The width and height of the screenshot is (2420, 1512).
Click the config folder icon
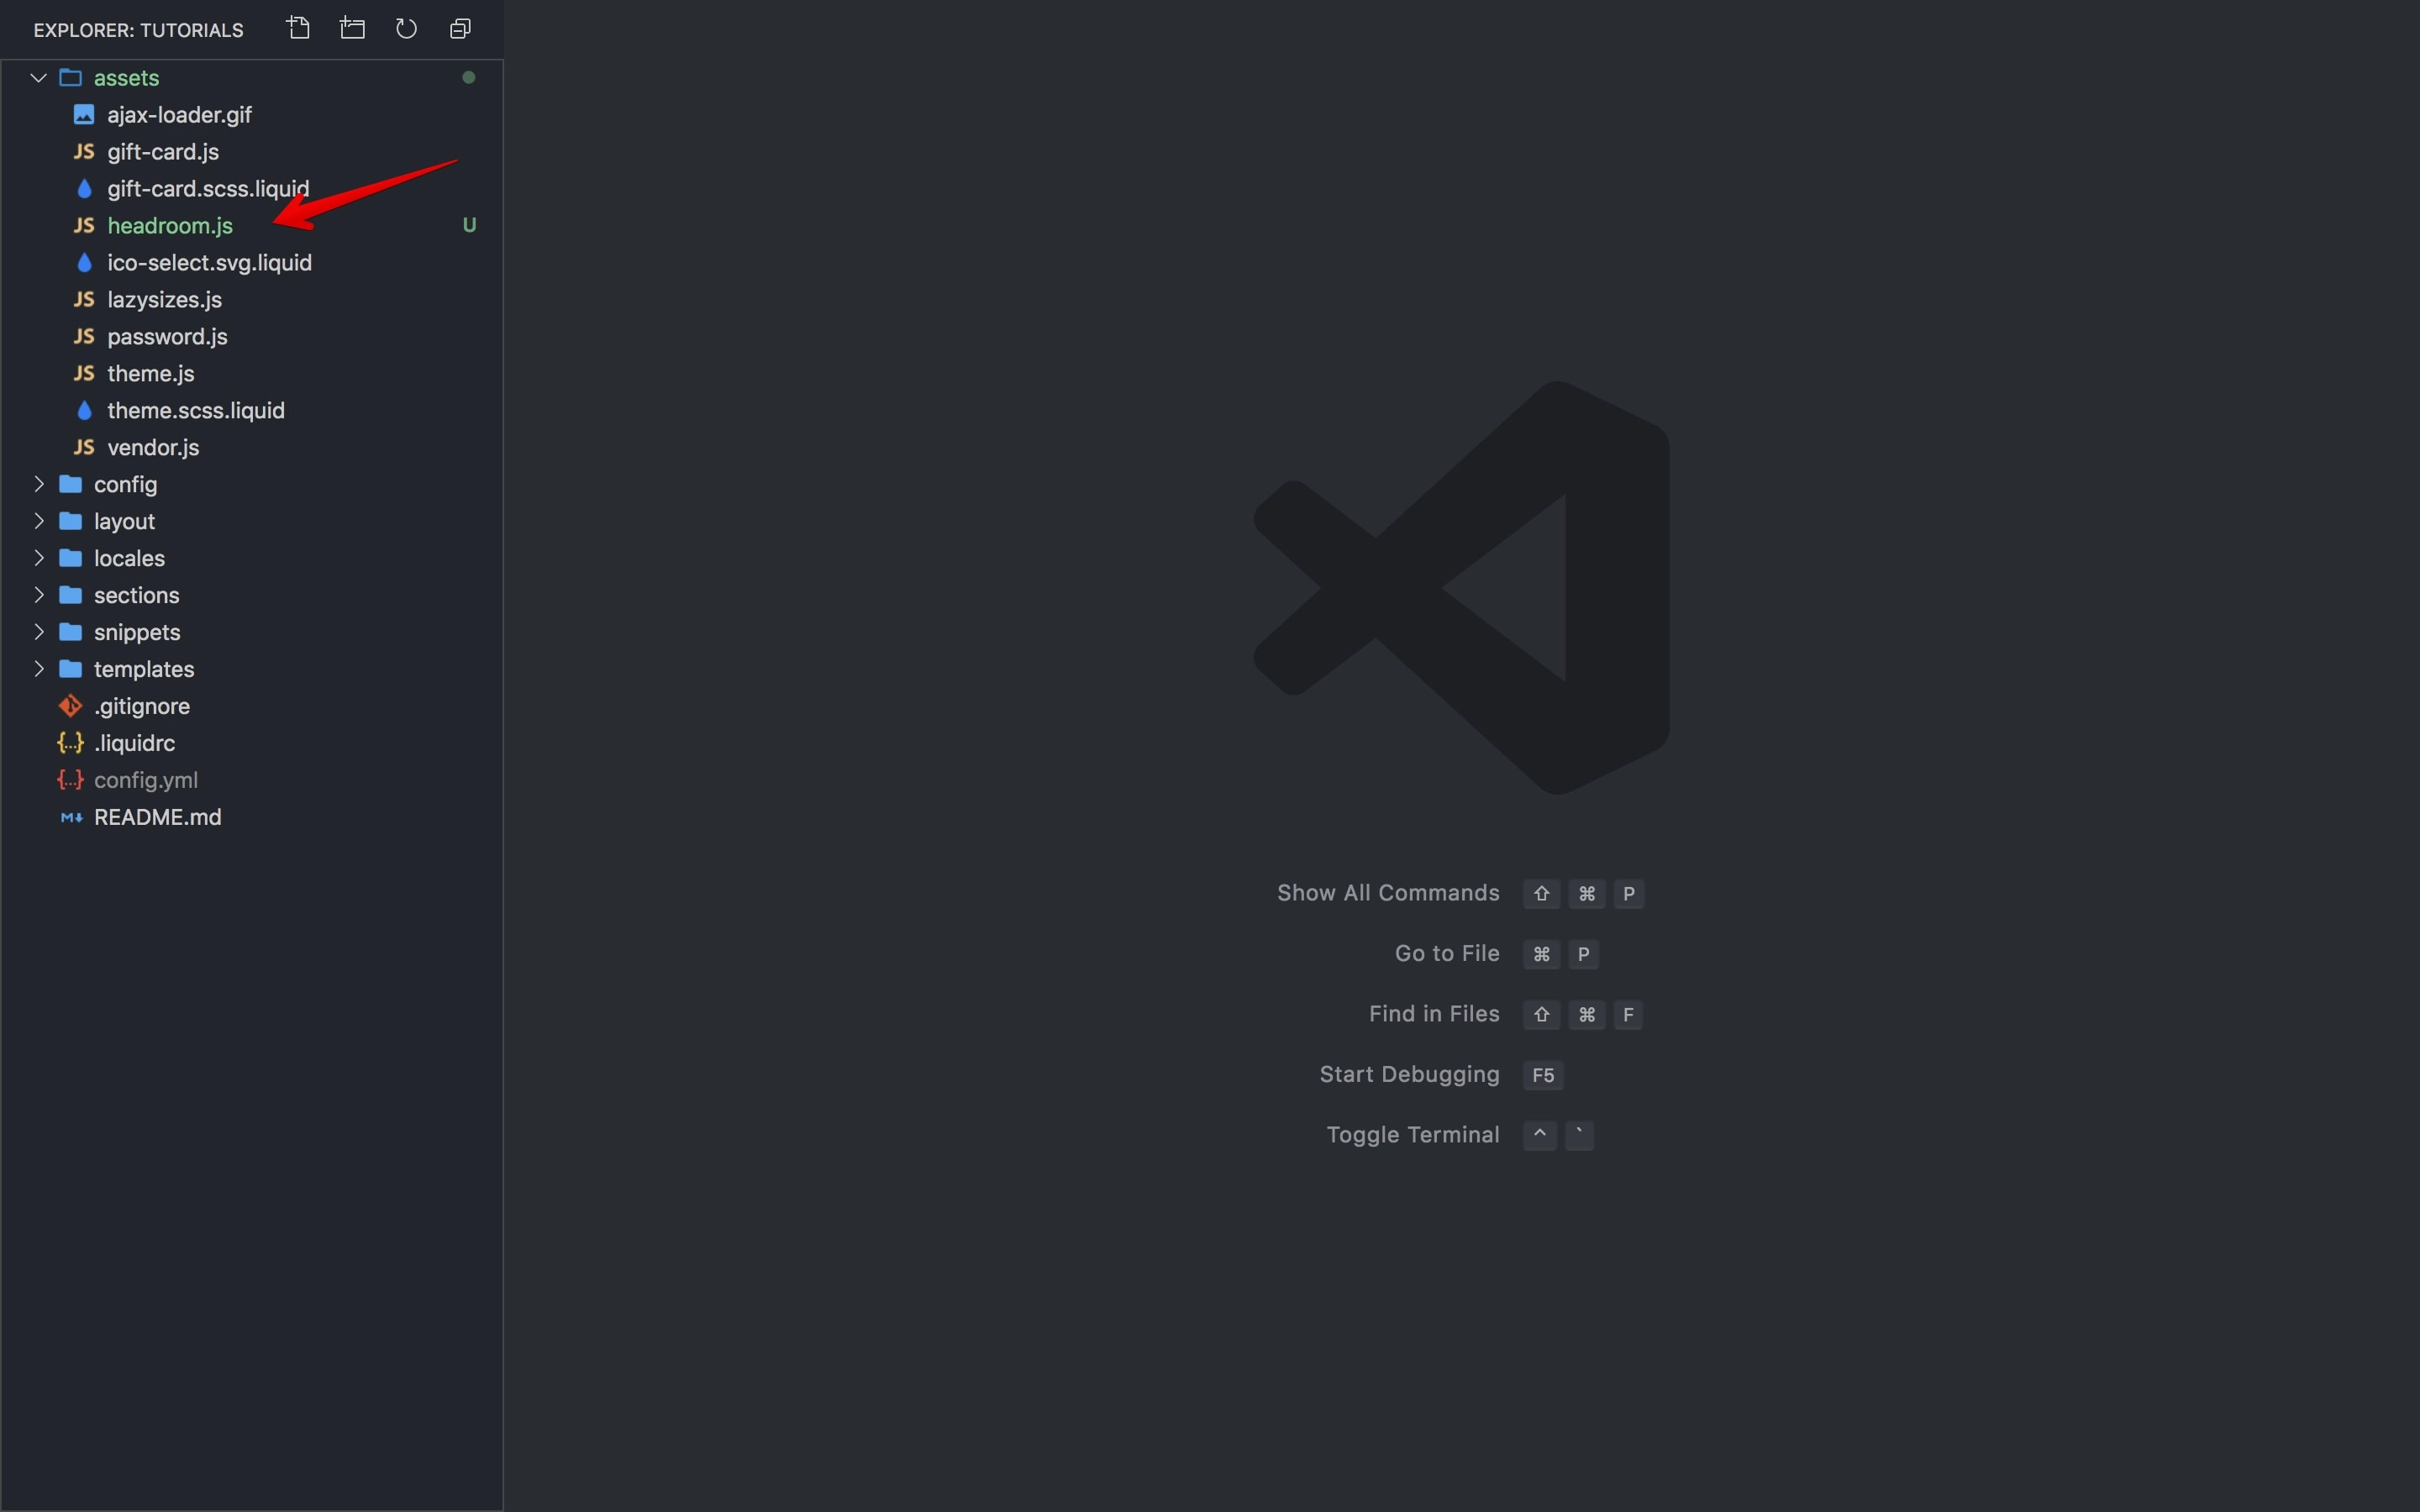point(70,484)
